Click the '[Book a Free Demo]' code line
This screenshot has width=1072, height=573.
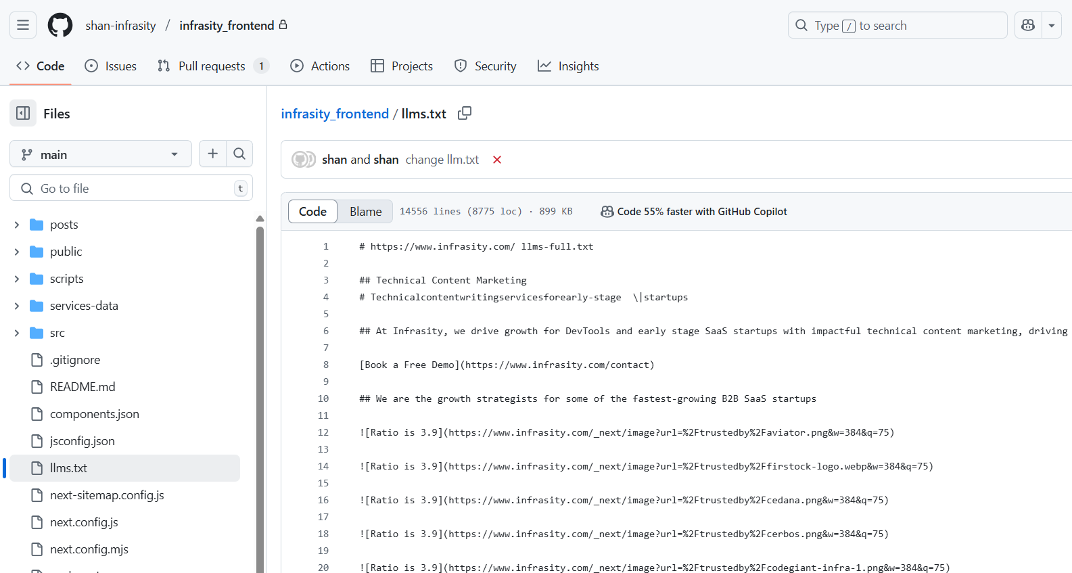(x=507, y=365)
